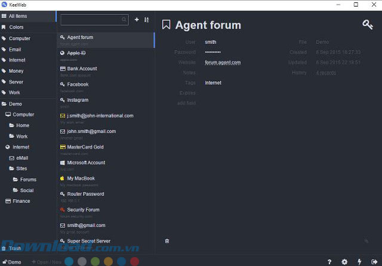The image size is (382, 266).
Task: Open the Computer group under Demo
Action: click(x=28, y=114)
